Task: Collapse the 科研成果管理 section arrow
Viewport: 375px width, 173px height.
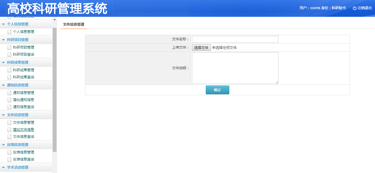Action: pos(3,62)
